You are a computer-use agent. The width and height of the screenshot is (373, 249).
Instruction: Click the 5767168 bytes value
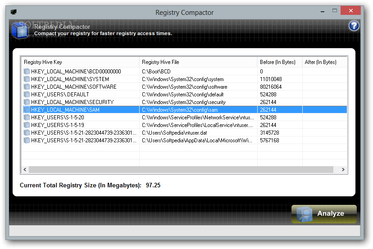[x=269, y=140]
